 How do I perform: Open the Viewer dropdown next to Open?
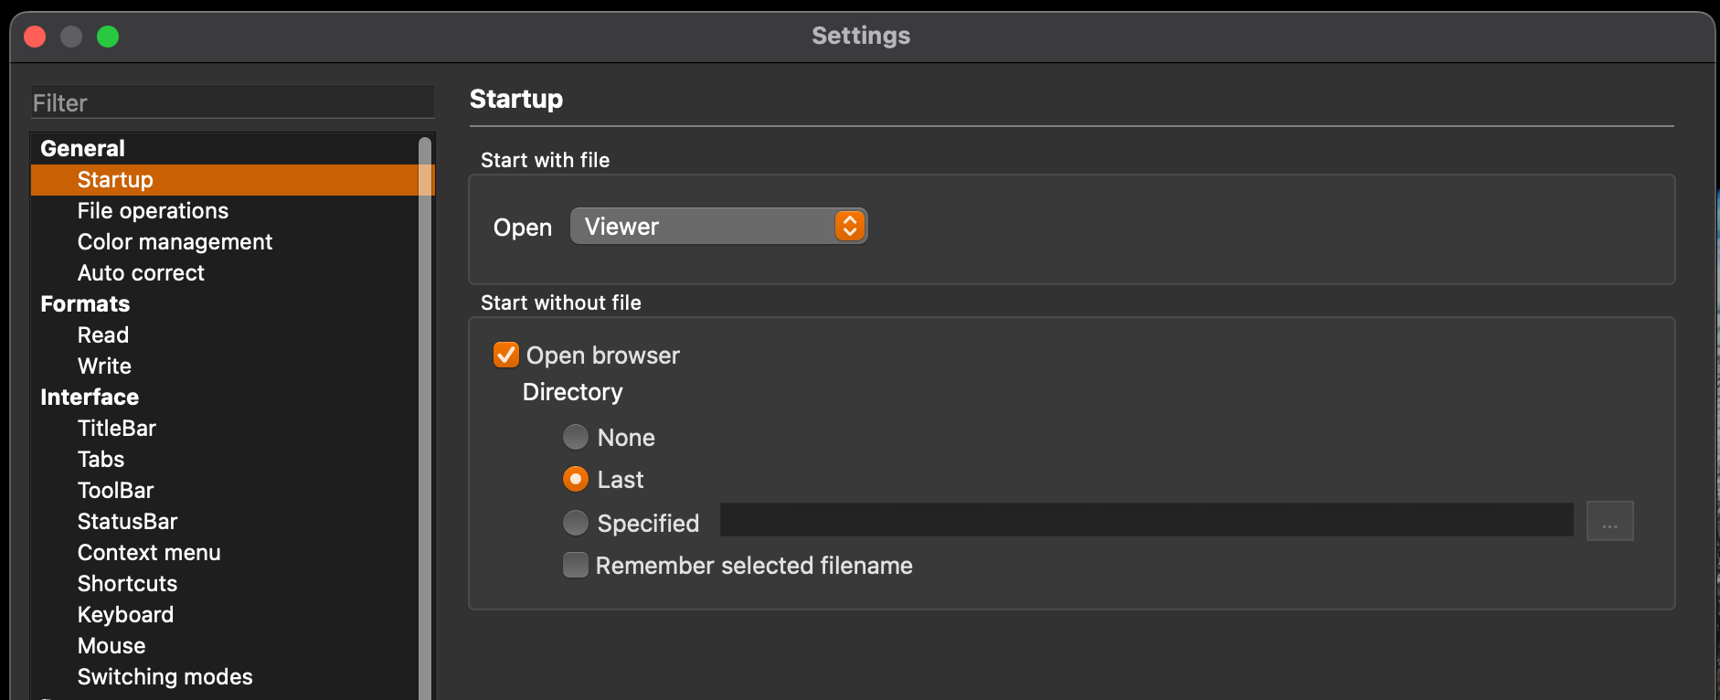click(718, 226)
